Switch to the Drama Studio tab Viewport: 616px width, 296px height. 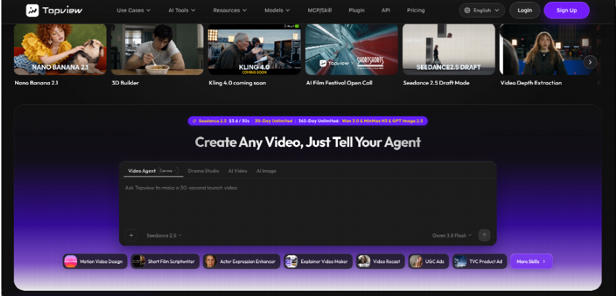(203, 171)
